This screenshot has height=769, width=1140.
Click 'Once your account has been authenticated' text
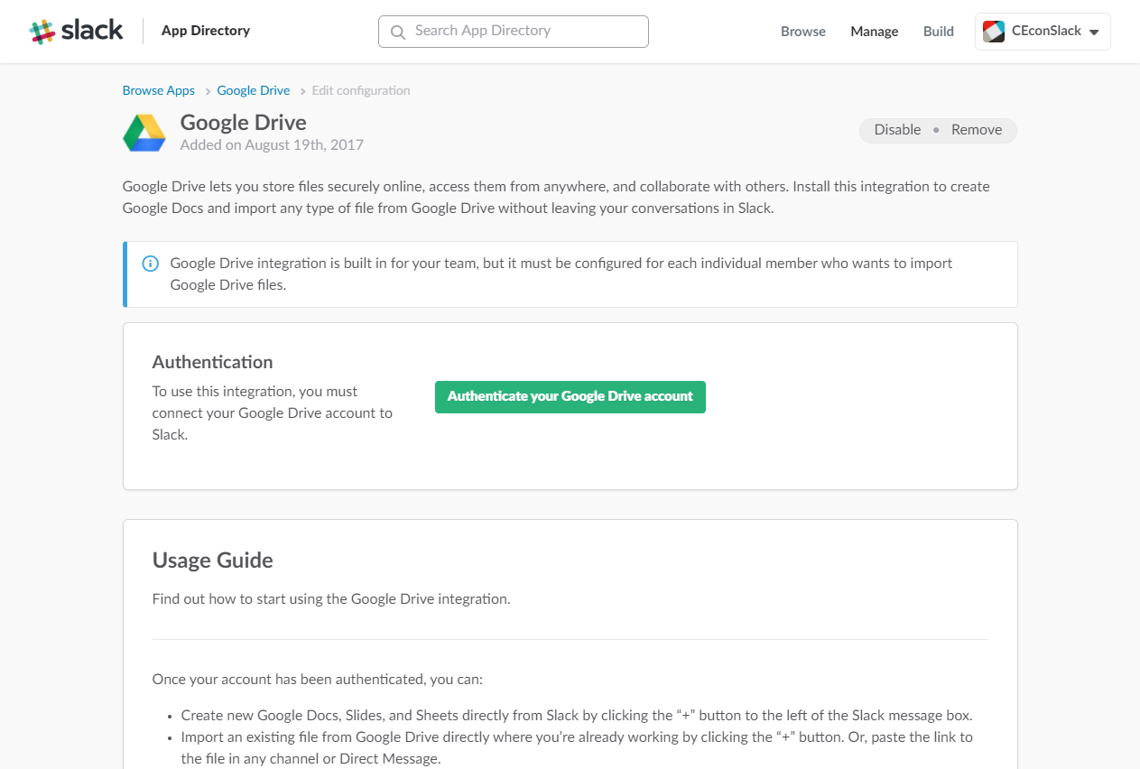[x=318, y=679]
